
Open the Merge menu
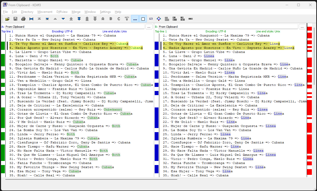tap(76, 12)
